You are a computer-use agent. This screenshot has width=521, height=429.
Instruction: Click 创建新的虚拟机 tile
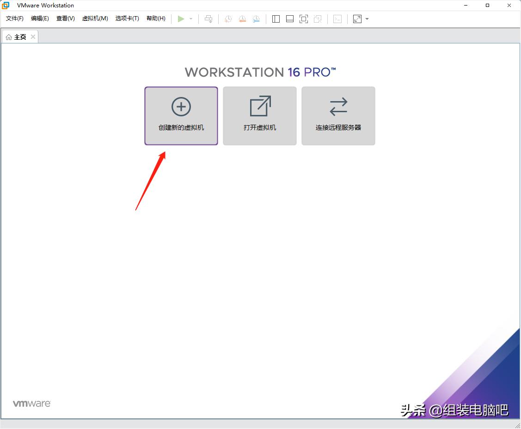pos(181,116)
